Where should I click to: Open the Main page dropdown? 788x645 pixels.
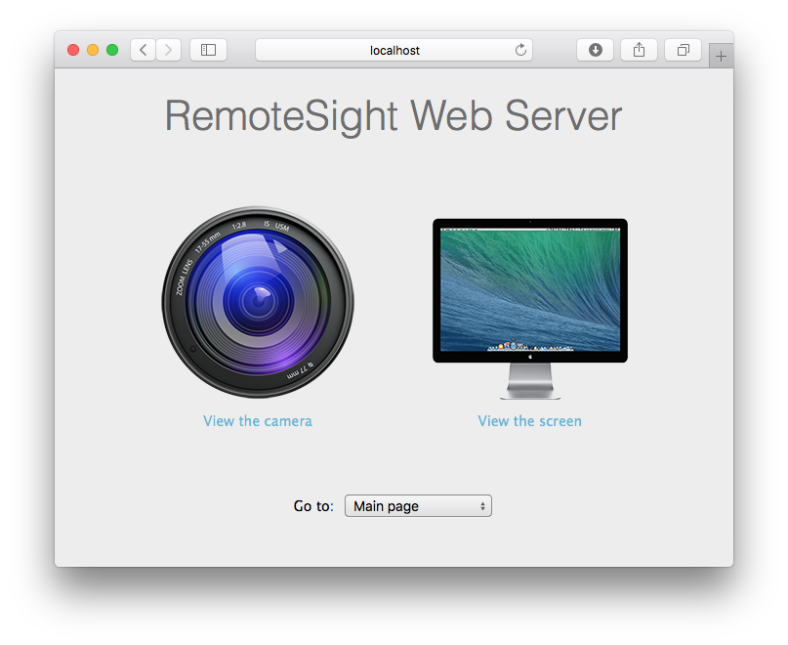click(418, 505)
